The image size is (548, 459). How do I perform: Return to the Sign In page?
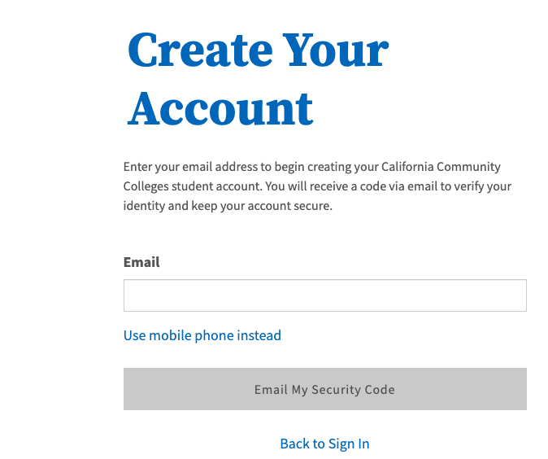[x=324, y=444]
